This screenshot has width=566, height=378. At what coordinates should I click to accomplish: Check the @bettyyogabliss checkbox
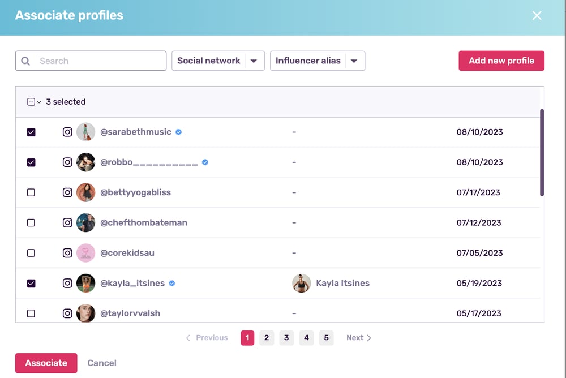point(31,192)
